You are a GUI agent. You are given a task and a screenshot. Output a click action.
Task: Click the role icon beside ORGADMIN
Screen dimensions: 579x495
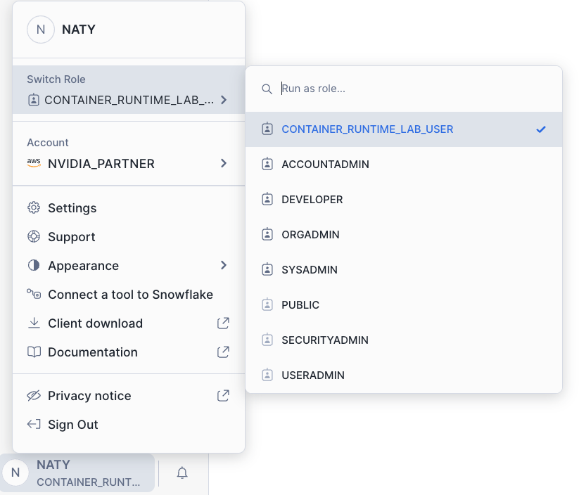tap(267, 234)
